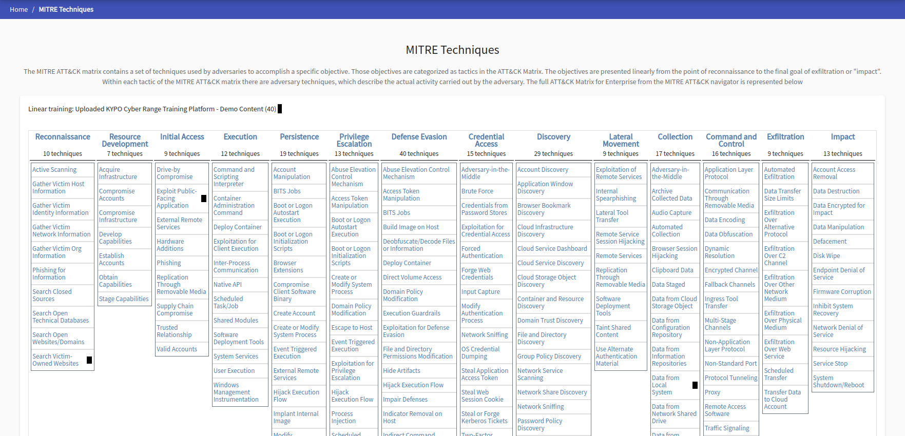Open Windows Management Instrumentation

pyautogui.click(x=236, y=392)
